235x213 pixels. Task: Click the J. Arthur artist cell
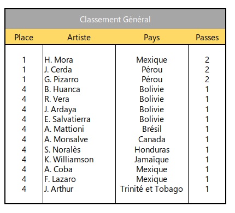tap(58, 189)
